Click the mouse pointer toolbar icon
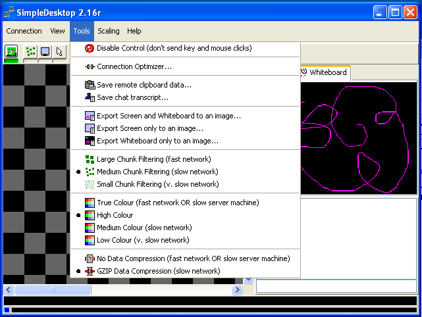The height and width of the screenshot is (317, 422). 59,51
